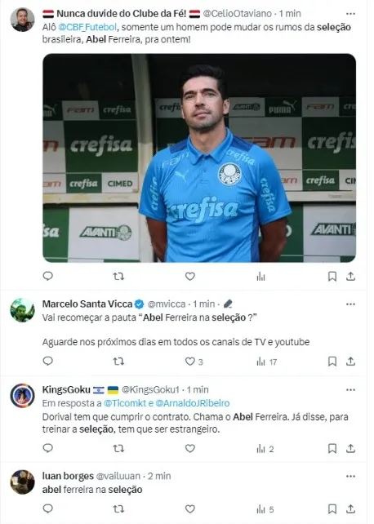The height and width of the screenshot is (524, 374).
Task: Reply to the tweet with Abel Ferreira photo
Action: [48, 276]
